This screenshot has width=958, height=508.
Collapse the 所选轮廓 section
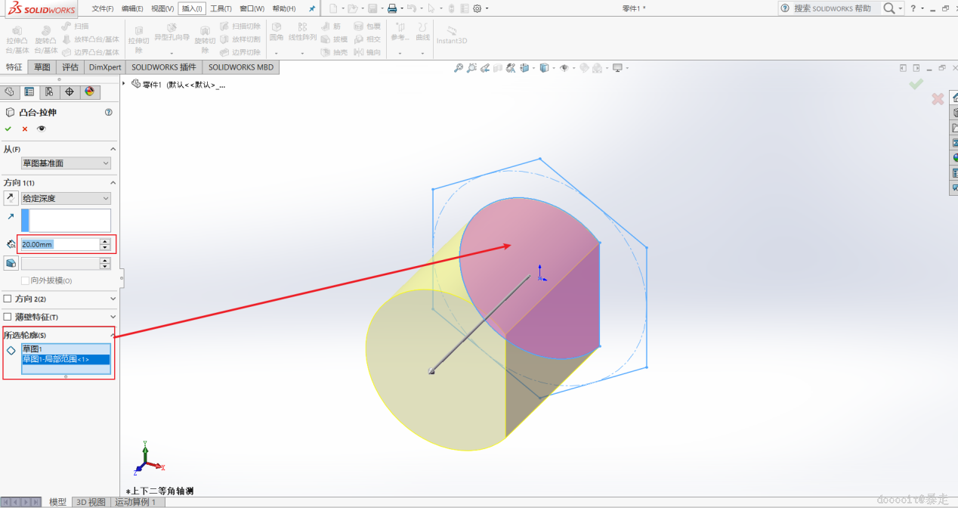coord(113,335)
